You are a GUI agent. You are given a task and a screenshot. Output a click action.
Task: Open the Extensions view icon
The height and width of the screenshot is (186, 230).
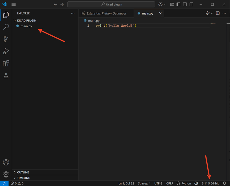(x=6, y=63)
